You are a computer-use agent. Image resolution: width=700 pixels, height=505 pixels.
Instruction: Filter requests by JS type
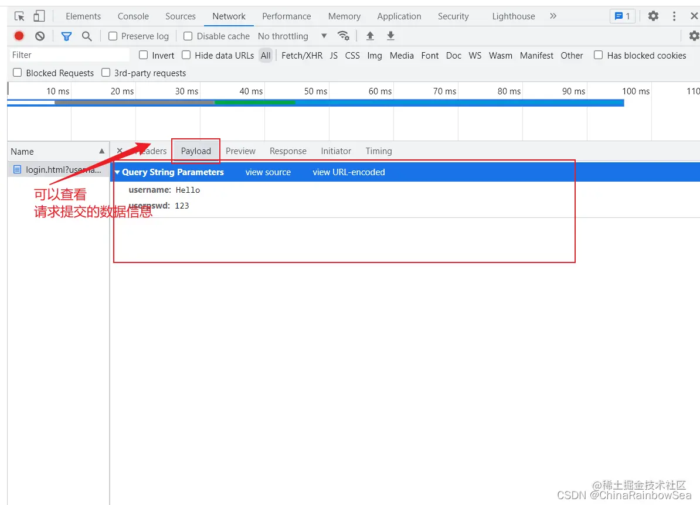[334, 55]
